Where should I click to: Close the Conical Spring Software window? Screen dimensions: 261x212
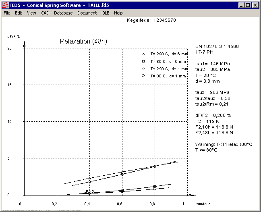tap(255, 5)
